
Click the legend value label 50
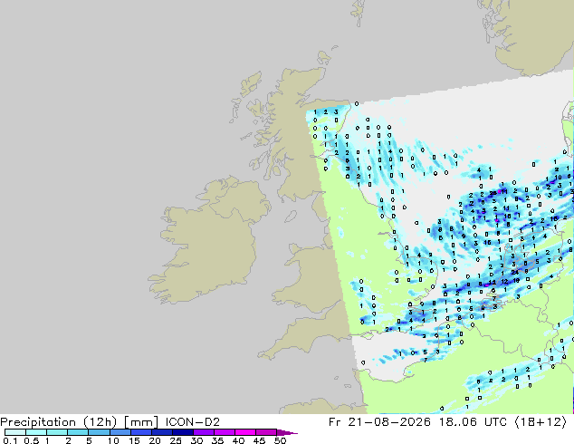pyautogui.click(x=281, y=440)
